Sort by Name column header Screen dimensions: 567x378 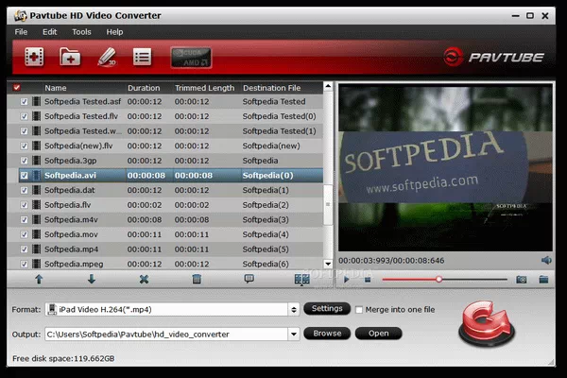pos(56,88)
